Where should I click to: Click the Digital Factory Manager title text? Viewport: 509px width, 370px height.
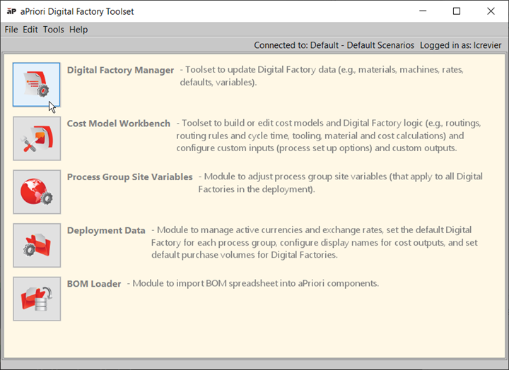pos(120,70)
